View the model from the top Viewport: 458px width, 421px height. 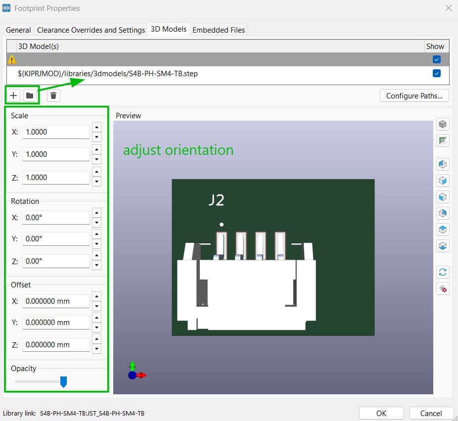[442, 229]
